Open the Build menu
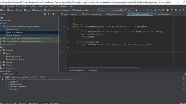This screenshot has width=186, height=104. click(40, 6)
